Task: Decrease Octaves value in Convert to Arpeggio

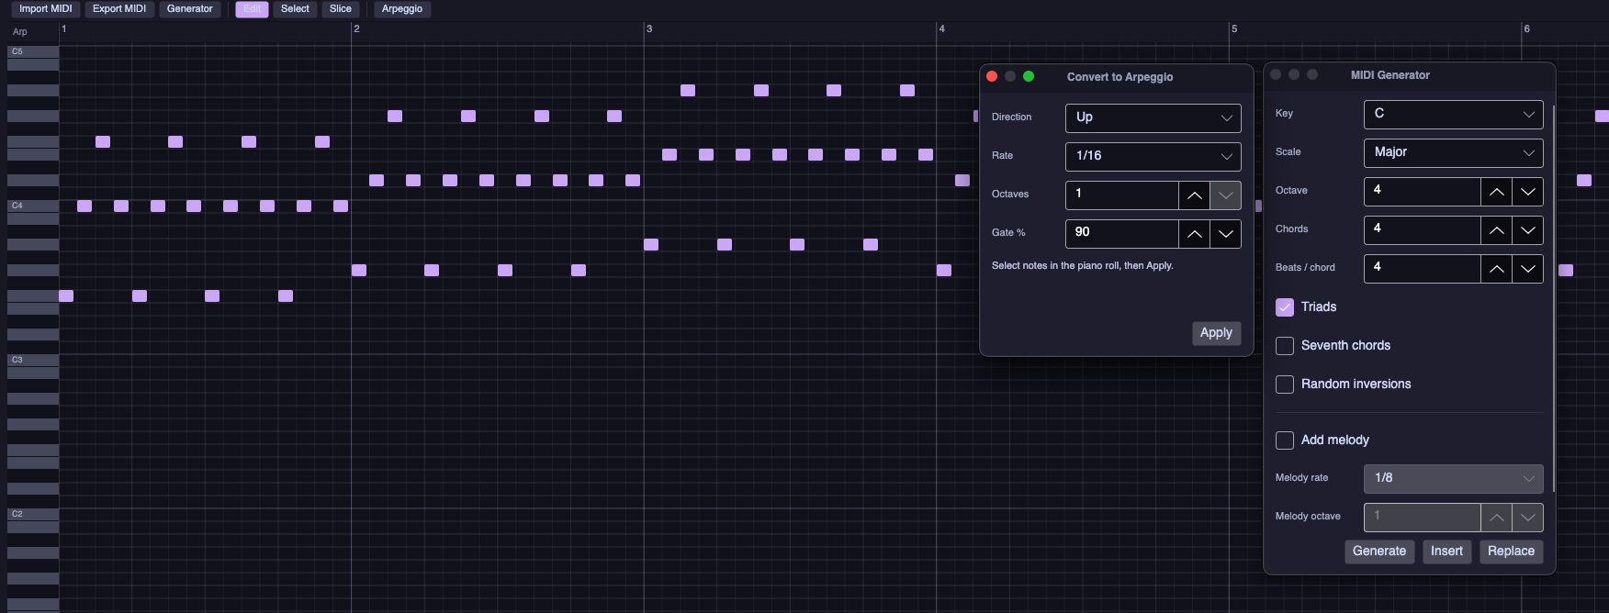Action: [1225, 195]
